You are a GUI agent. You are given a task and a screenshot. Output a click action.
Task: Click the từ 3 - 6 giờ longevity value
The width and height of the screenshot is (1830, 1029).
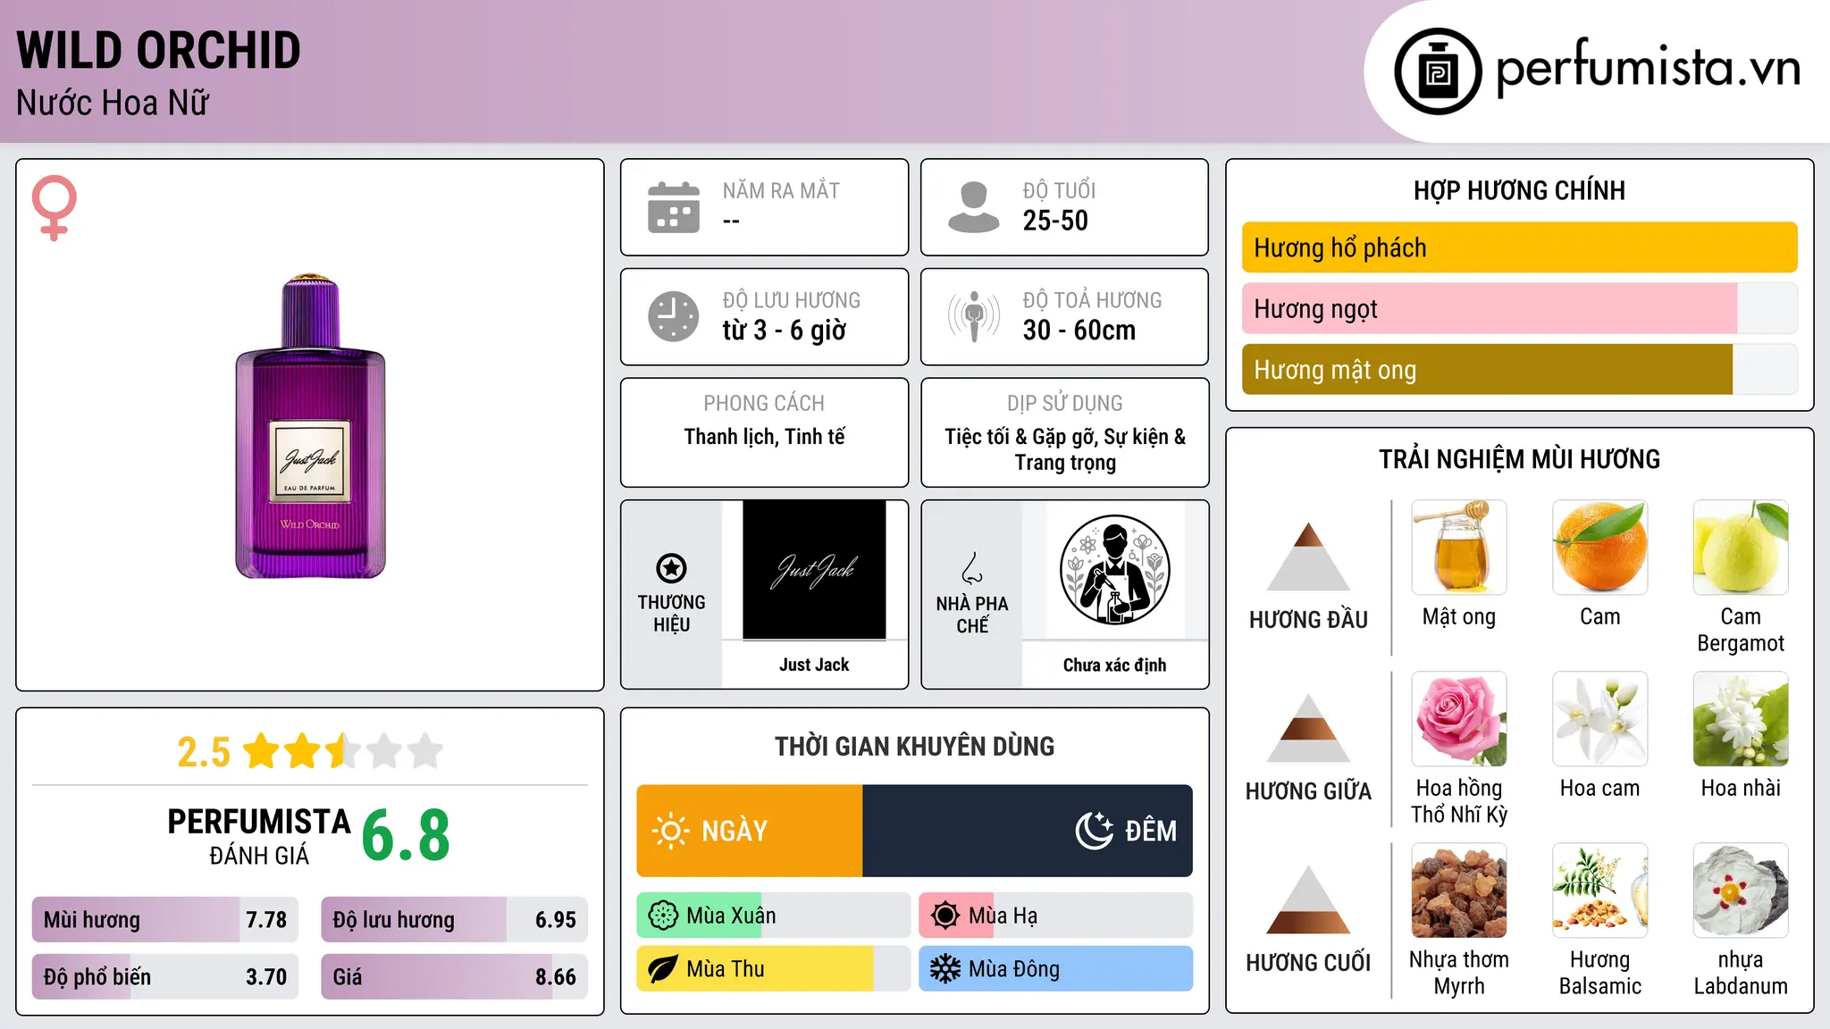point(785,330)
